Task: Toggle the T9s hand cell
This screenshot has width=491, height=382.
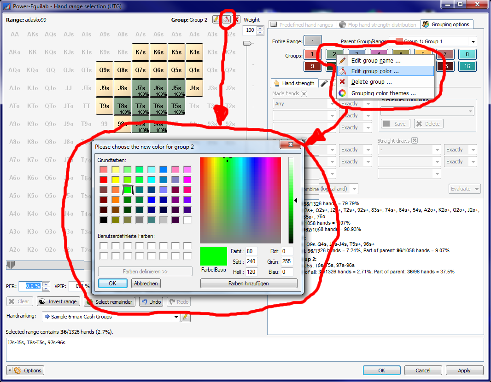Action: [x=105, y=106]
